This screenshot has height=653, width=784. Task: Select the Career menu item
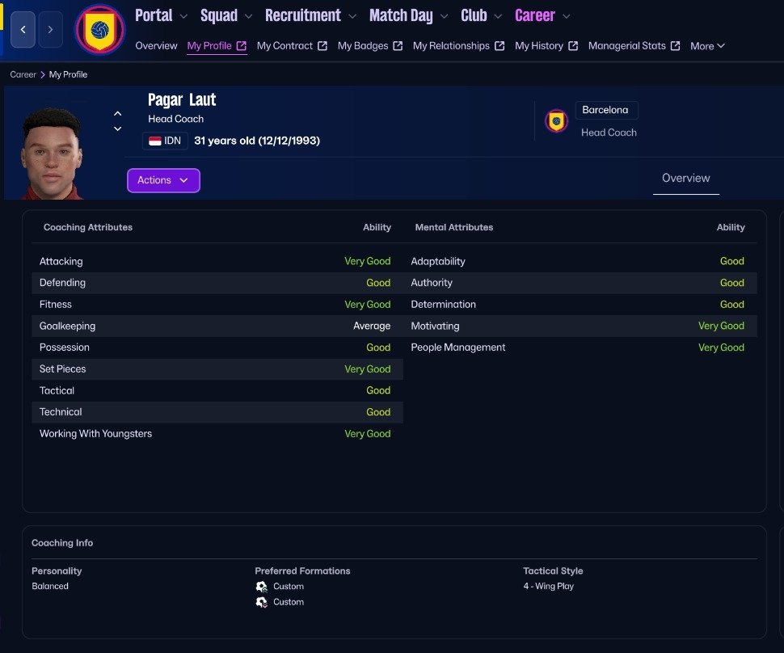coord(534,15)
